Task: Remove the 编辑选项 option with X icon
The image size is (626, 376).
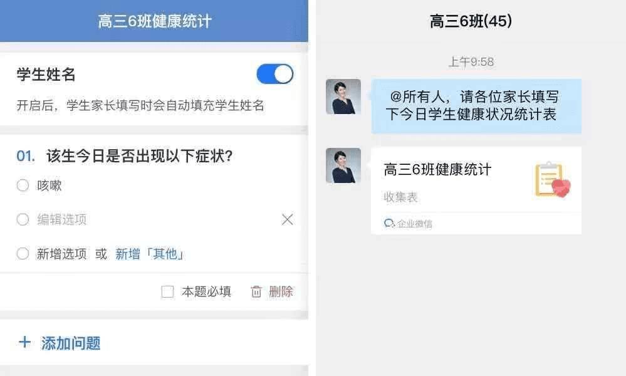Action: [x=288, y=219]
